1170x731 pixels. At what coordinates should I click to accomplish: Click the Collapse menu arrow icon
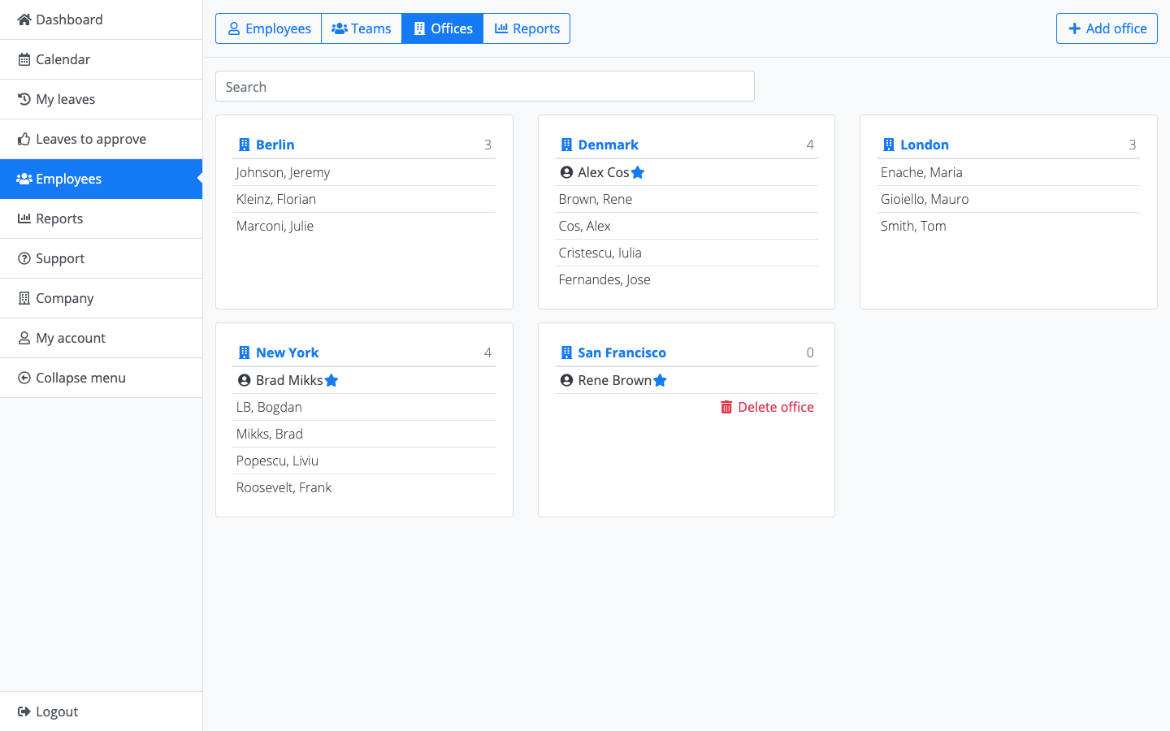(x=24, y=378)
